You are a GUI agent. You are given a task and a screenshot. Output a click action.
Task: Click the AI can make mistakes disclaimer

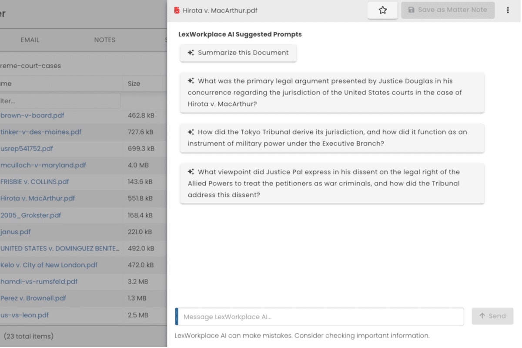click(x=302, y=336)
